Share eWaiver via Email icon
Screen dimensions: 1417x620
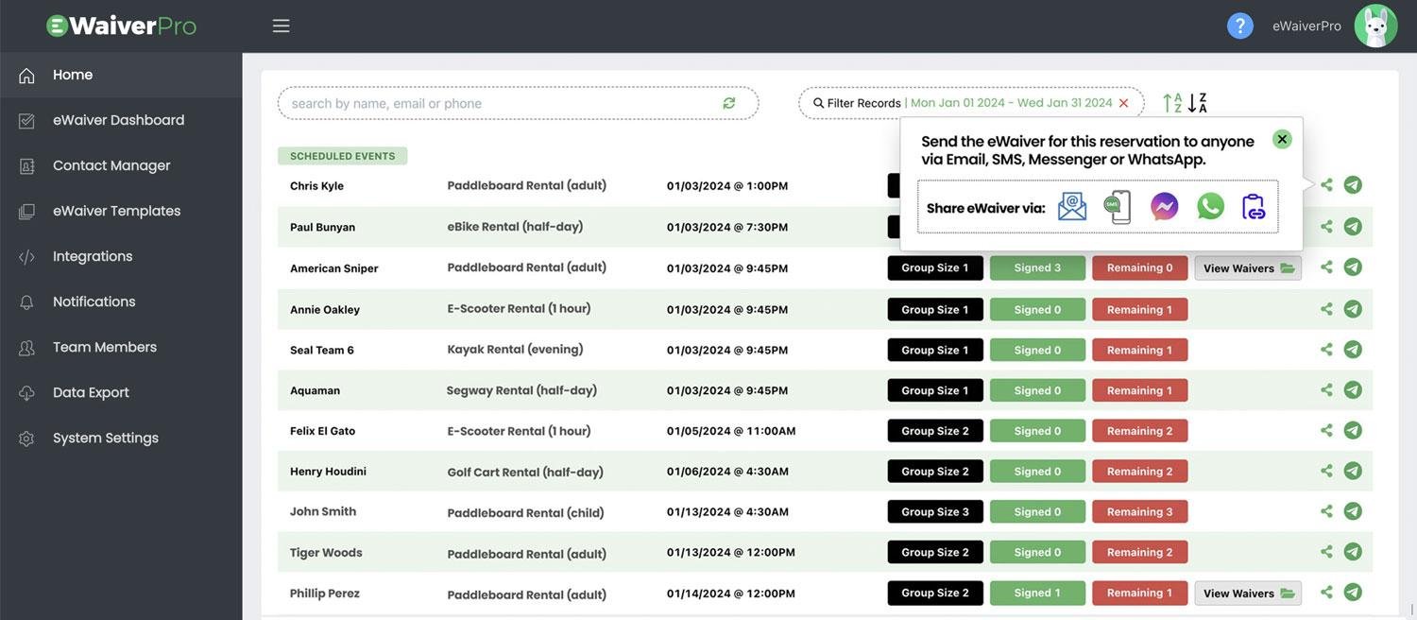tap(1072, 207)
